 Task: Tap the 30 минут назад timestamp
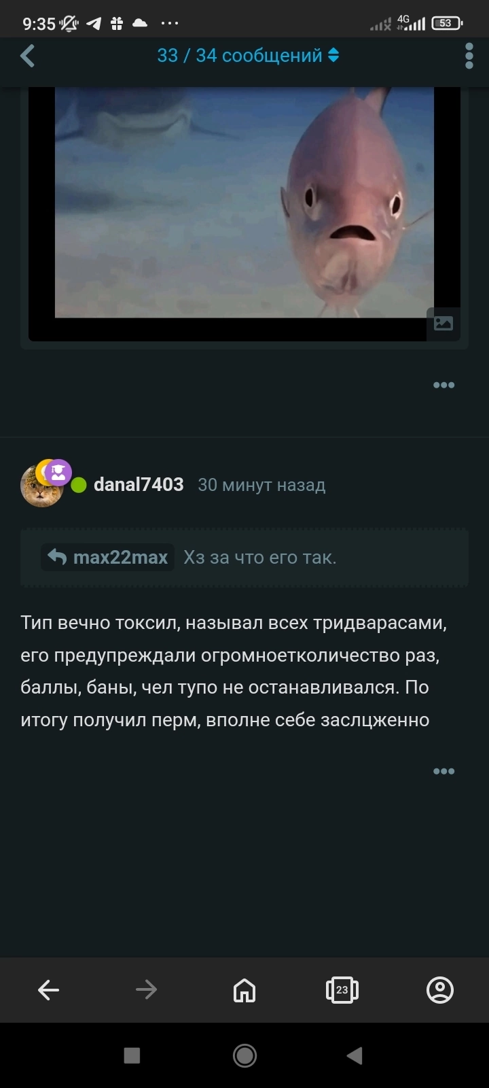click(261, 485)
